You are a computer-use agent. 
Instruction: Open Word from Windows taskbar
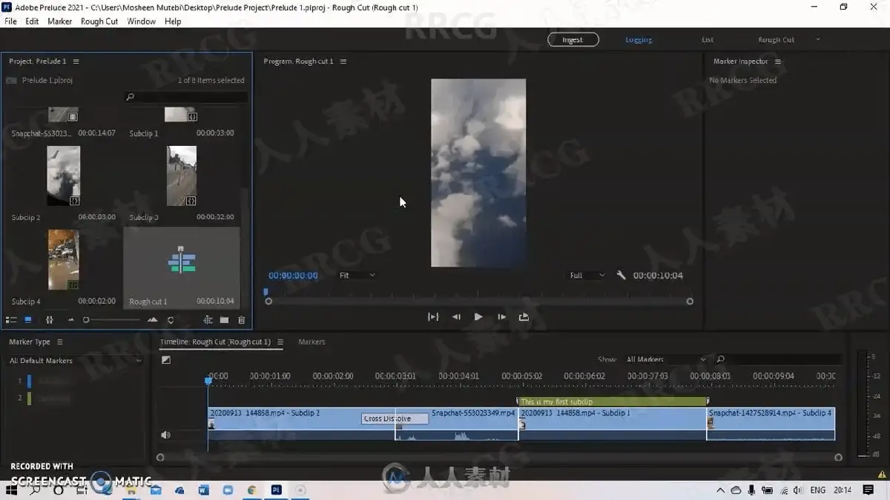(204, 490)
